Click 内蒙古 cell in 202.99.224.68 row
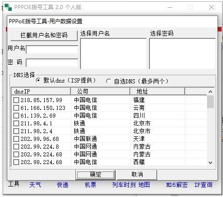 [x=142, y=155]
